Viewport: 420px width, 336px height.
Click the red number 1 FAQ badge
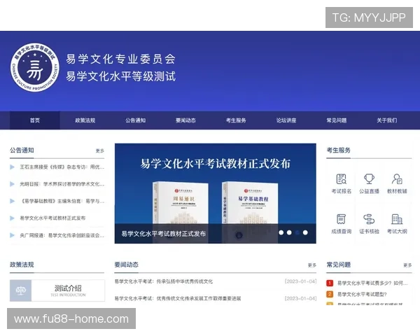330,283
